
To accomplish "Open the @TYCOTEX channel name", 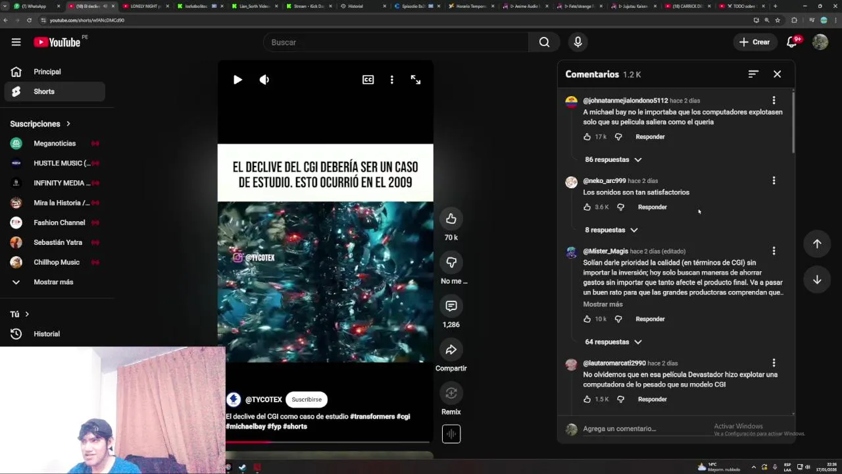I will (x=264, y=400).
